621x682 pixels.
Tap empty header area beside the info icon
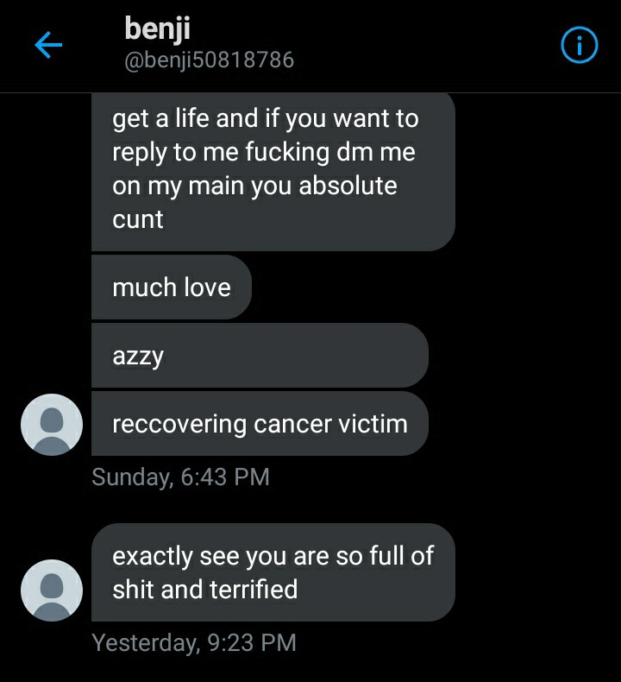tap(426, 45)
